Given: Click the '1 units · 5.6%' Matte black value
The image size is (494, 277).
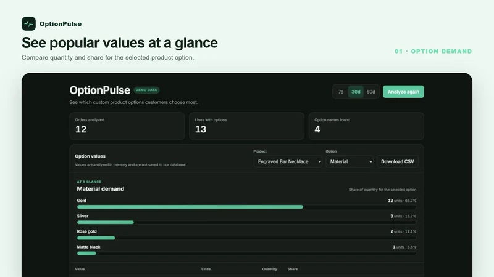Looking at the screenshot, I should point(404,247).
